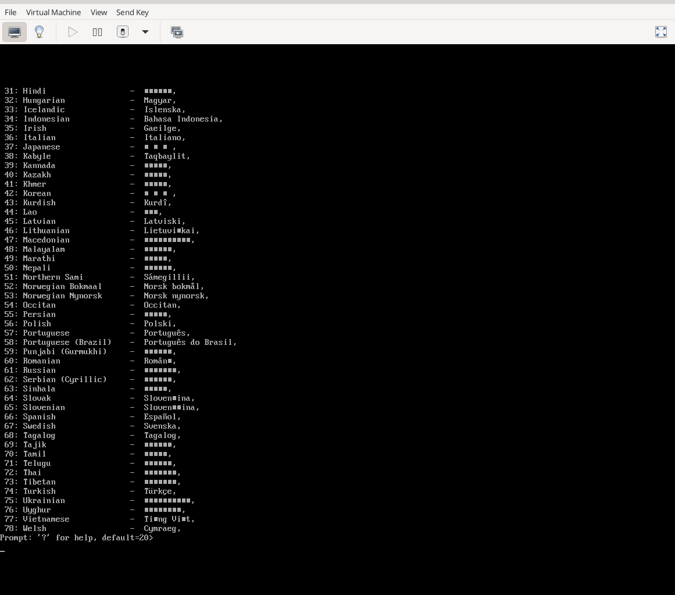
Task: Click the '61: Russian' row
Action: pos(92,370)
